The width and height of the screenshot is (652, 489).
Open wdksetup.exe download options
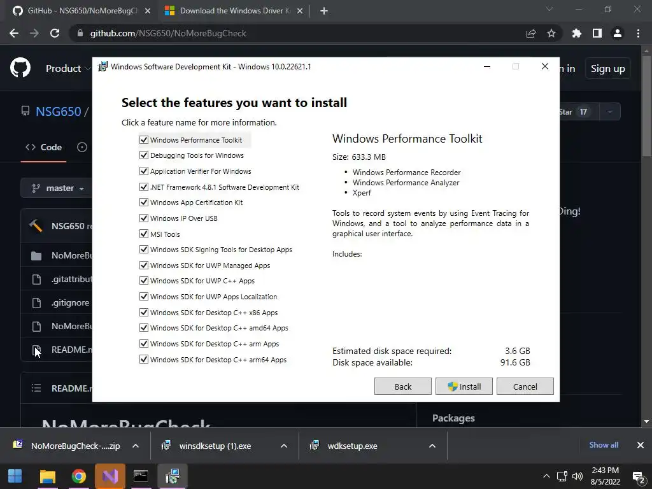432,446
